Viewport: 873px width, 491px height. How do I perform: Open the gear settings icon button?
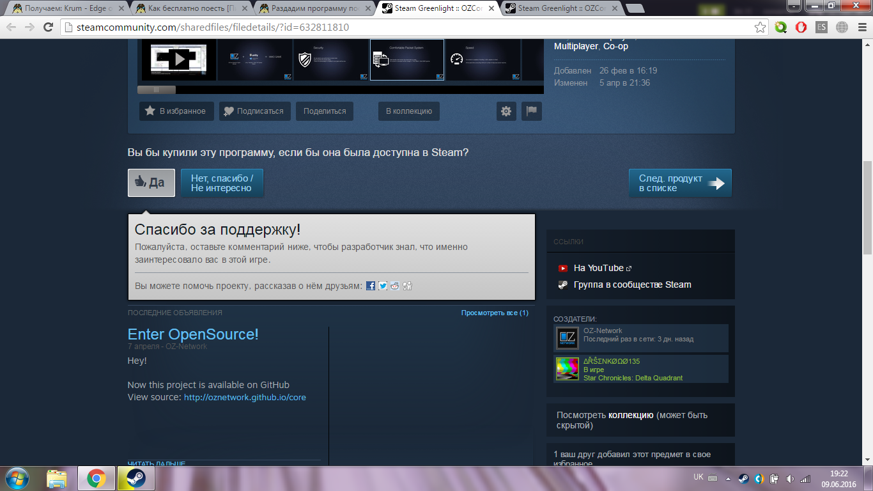(506, 111)
